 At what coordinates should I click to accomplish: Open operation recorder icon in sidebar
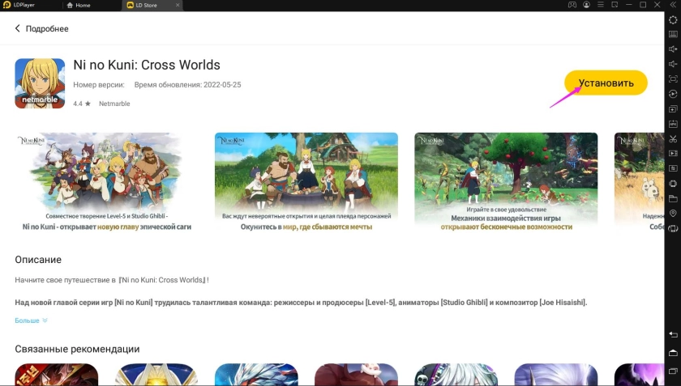[673, 94]
